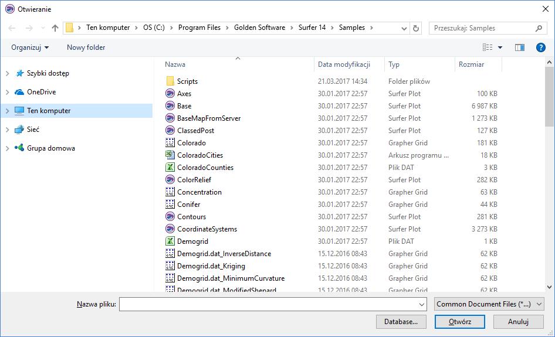This screenshot has height=337, width=555.
Task: Click the Contours Surfer Plot icon
Action: click(x=170, y=216)
